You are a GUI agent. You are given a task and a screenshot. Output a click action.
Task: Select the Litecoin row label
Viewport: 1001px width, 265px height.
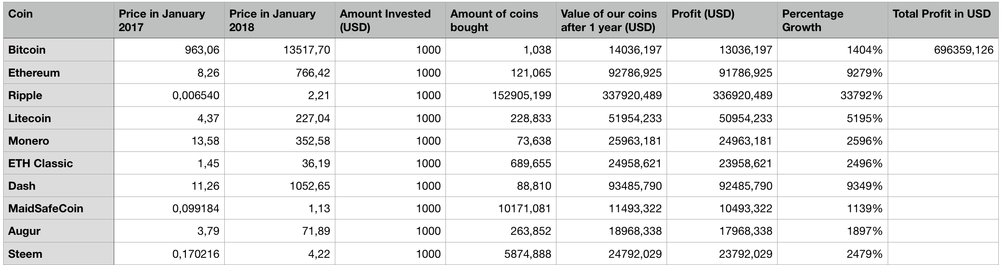29,118
